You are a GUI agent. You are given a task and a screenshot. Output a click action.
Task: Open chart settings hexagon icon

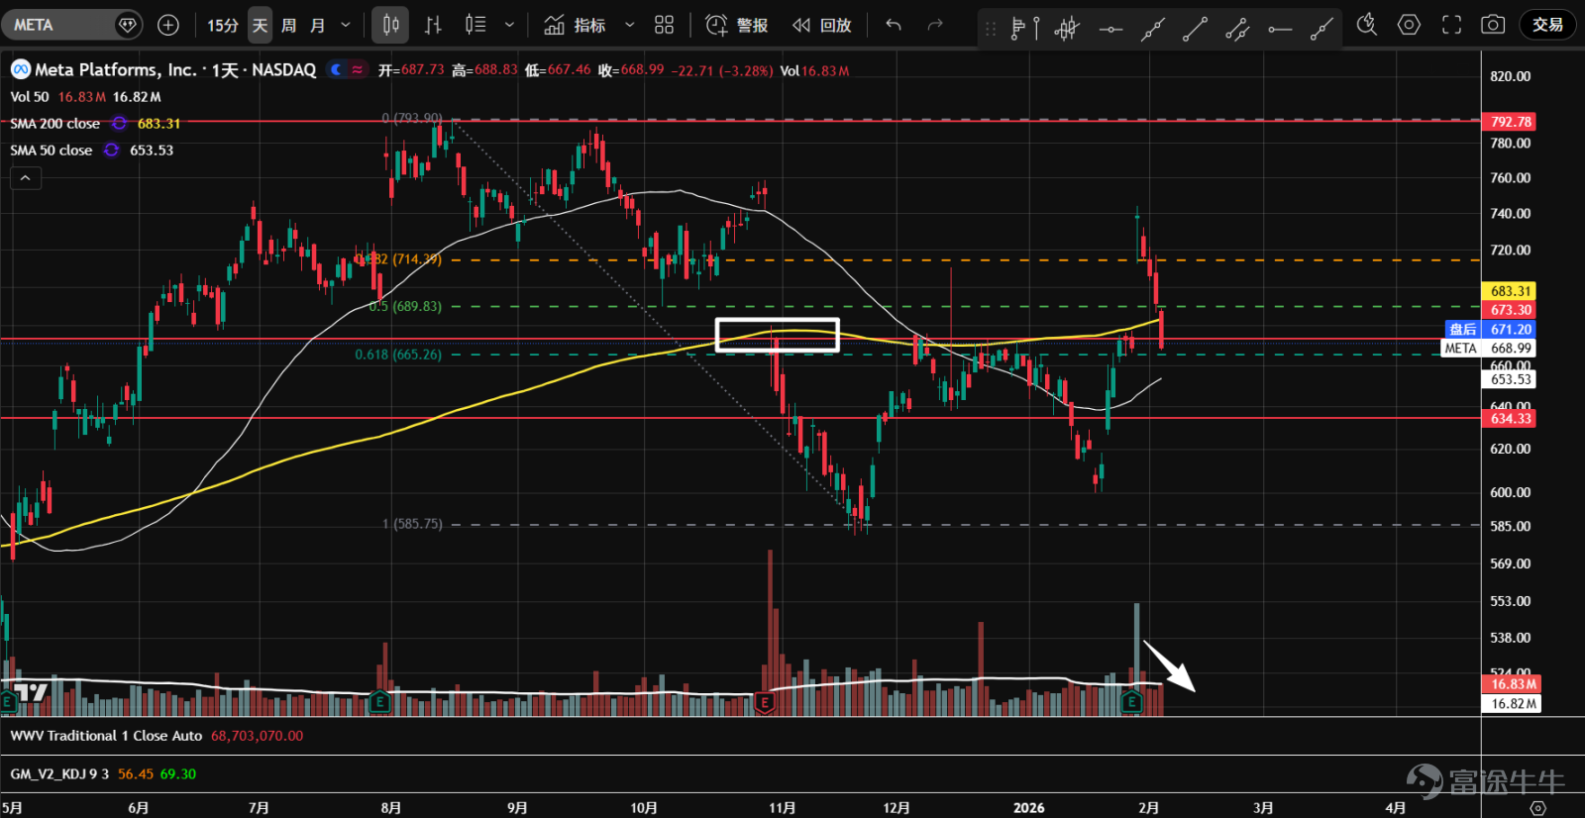pos(1409,25)
